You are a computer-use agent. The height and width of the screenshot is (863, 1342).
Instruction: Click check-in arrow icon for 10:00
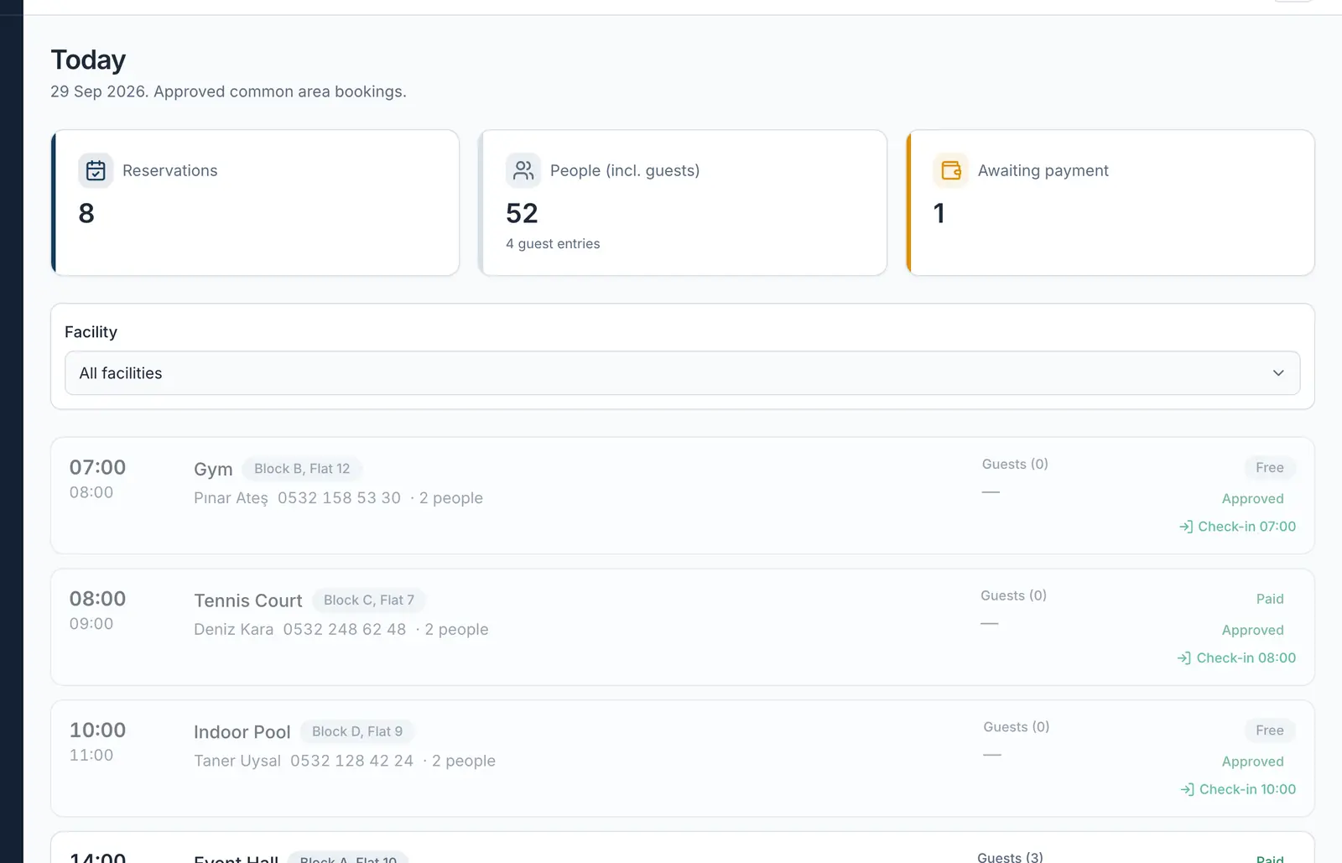(x=1188, y=789)
